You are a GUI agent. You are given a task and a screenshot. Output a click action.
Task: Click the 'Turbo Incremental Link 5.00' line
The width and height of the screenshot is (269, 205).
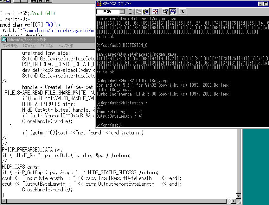(x=163, y=94)
